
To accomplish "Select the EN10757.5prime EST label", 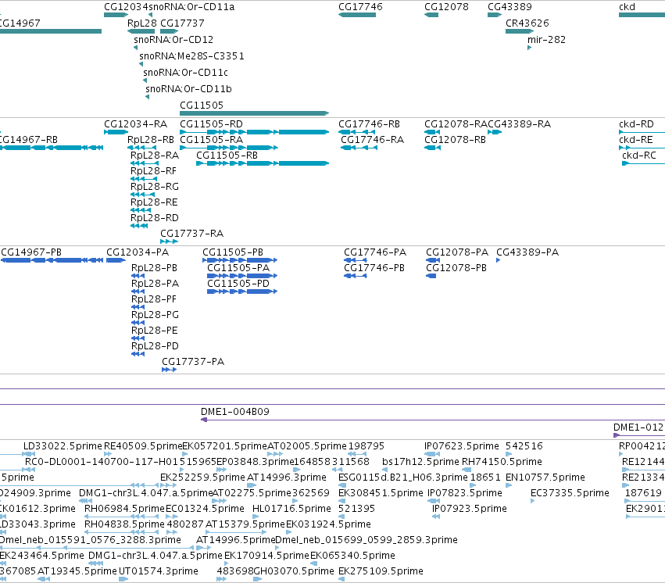I will click(545, 477).
